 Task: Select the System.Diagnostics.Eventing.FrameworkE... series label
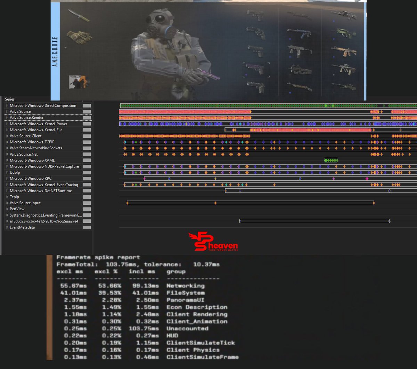pos(46,215)
